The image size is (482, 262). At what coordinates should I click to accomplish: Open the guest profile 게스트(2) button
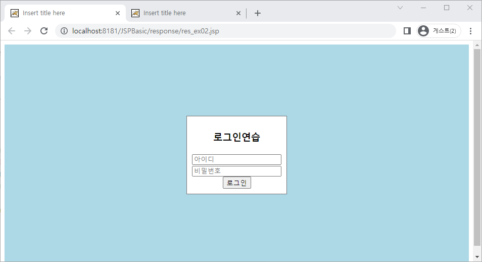pyautogui.click(x=439, y=31)
